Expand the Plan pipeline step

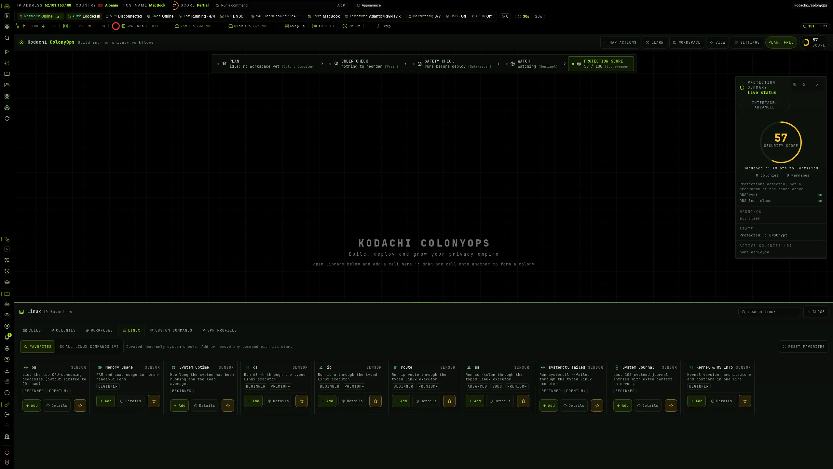(266, 64)
